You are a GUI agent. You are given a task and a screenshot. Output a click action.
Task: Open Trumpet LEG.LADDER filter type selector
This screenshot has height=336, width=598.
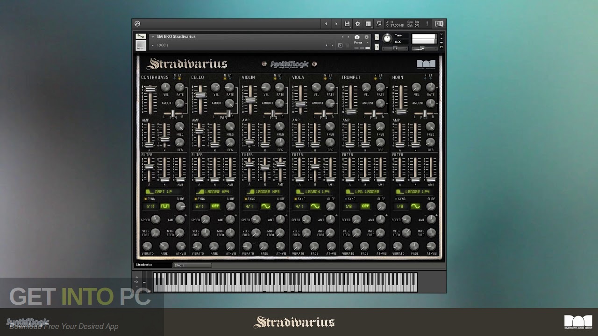[x=365, y=192]
